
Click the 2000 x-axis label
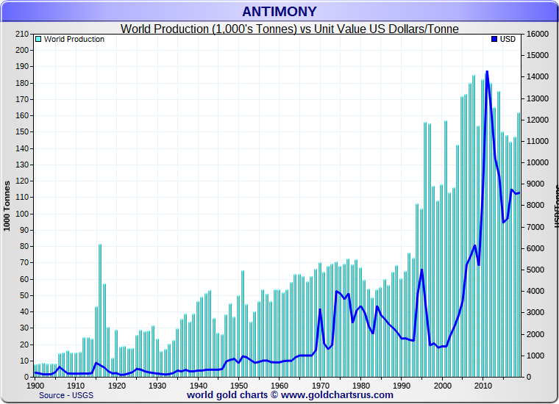coord(443,386)
